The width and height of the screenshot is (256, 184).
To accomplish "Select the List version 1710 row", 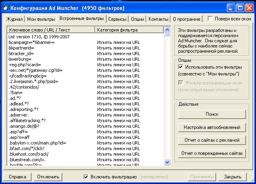I will [x=85, y=37].
